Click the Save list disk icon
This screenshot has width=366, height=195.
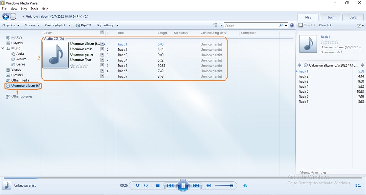(301, 25)
